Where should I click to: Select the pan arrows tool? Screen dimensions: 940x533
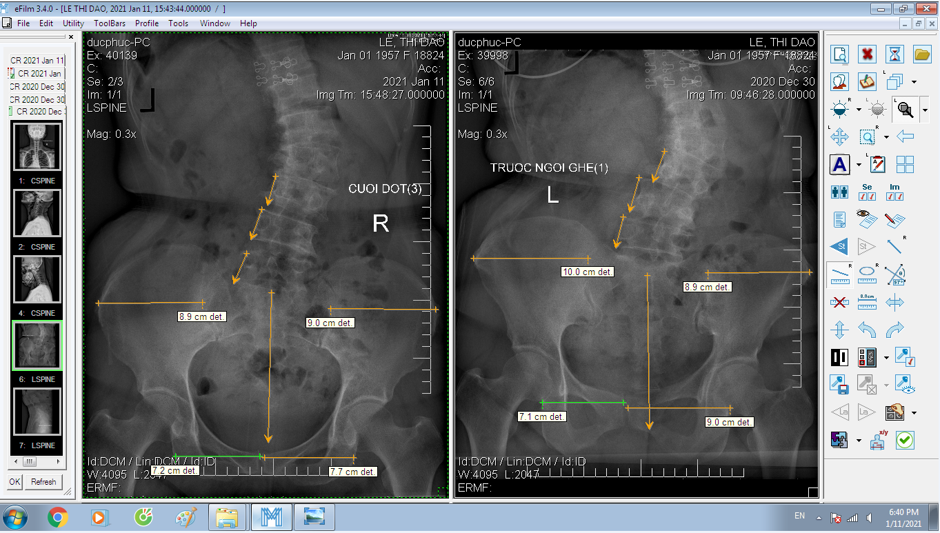(x=839, y=137)
